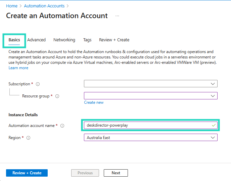Select the Basics tab

[x=14, y=40]
